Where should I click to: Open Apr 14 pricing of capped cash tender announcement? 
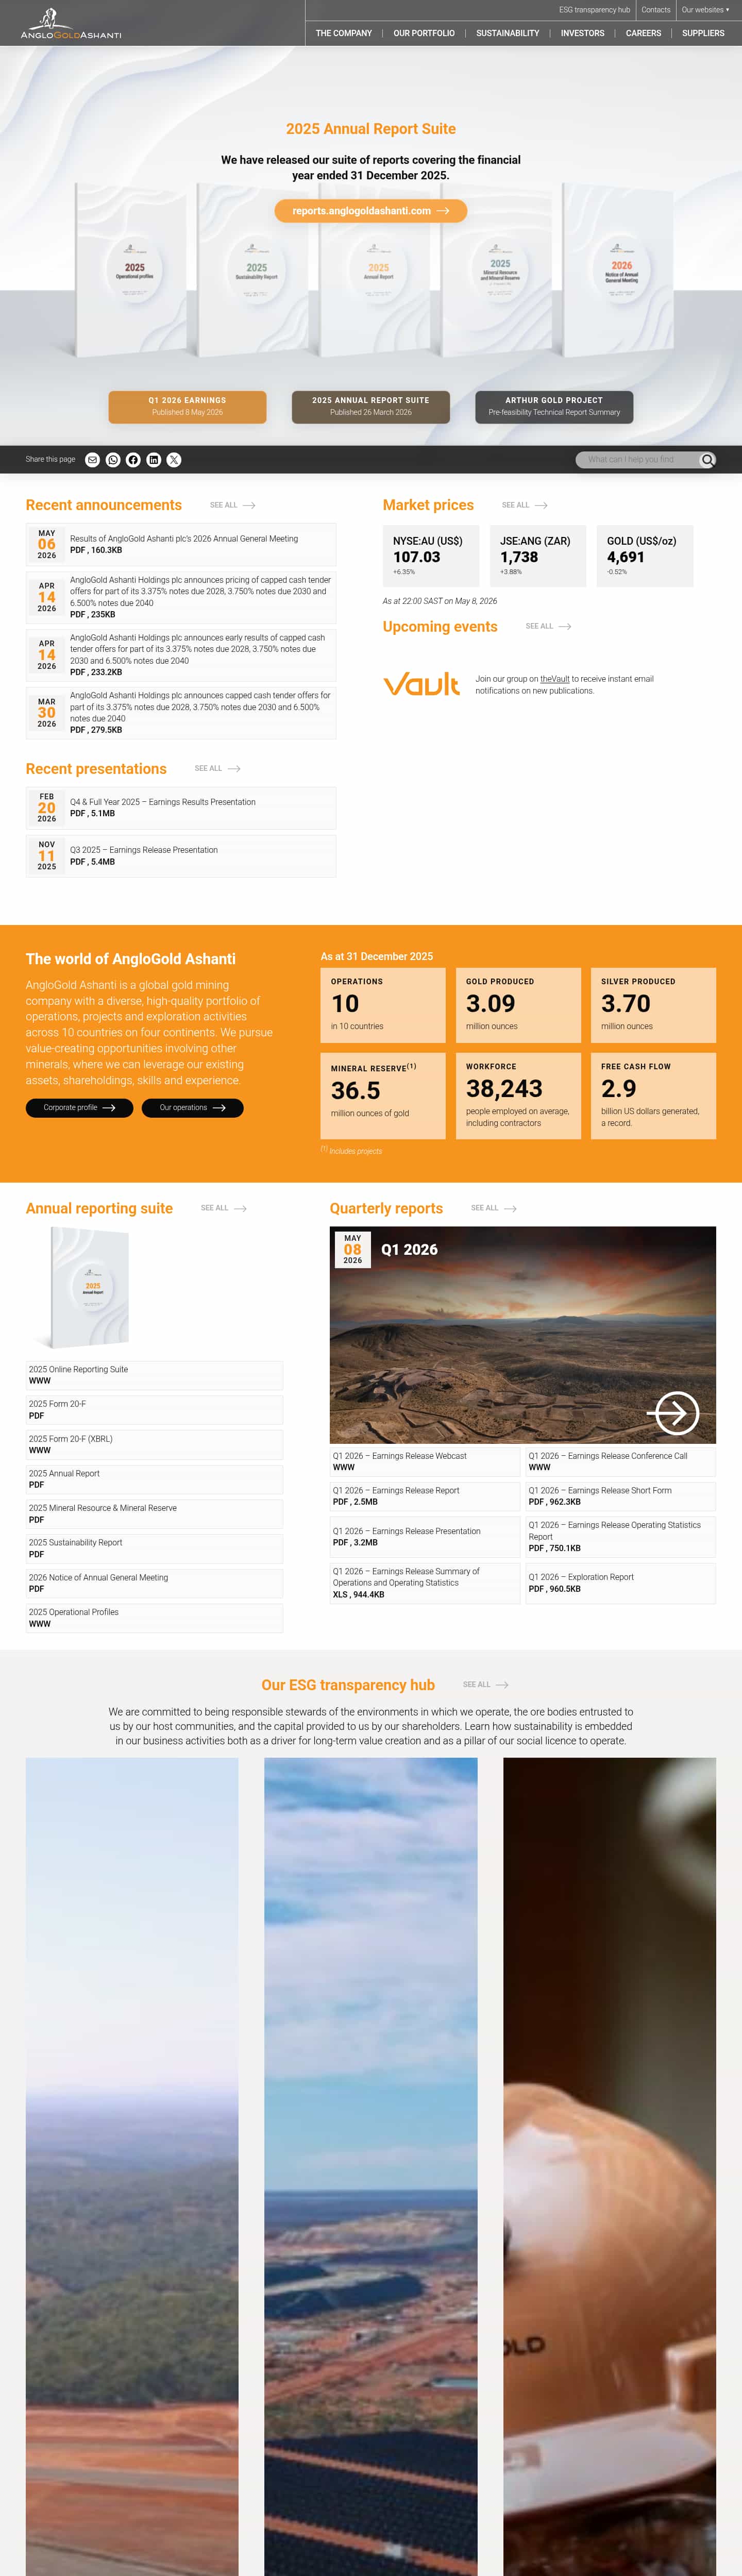pos(181,597)
